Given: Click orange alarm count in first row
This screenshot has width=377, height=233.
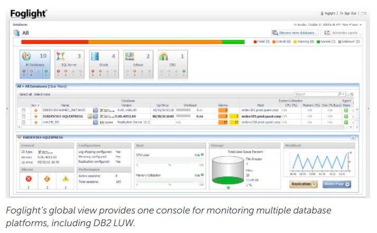Looking at the screenshot, I should pyautogui.click(x=223, y=110).
